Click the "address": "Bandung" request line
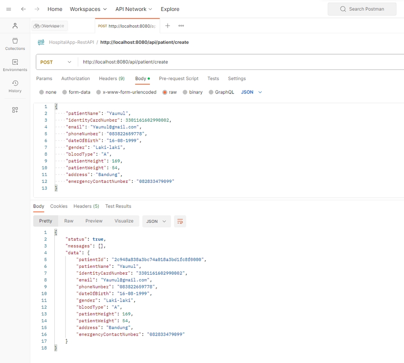 tap(94, 174)
